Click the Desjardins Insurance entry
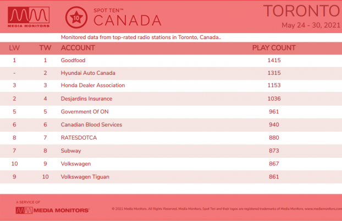This screenshot has width=342, height=221. [x=86, y=98]
